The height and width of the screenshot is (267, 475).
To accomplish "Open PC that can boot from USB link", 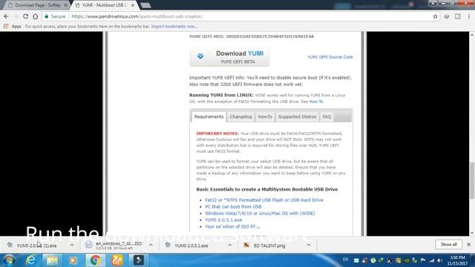I will click(233, 207).
